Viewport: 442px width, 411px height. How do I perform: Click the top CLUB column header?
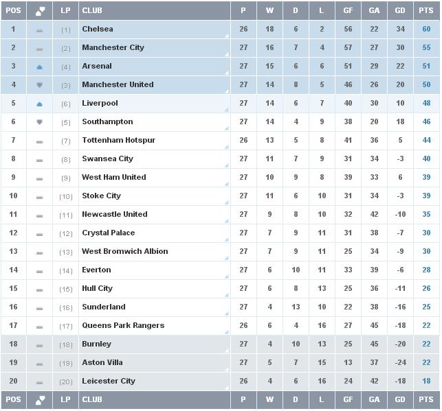coord(155,11)
